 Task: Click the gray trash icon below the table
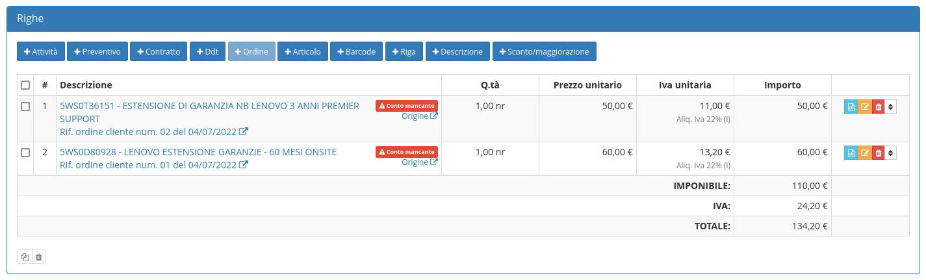coord(38,257)
